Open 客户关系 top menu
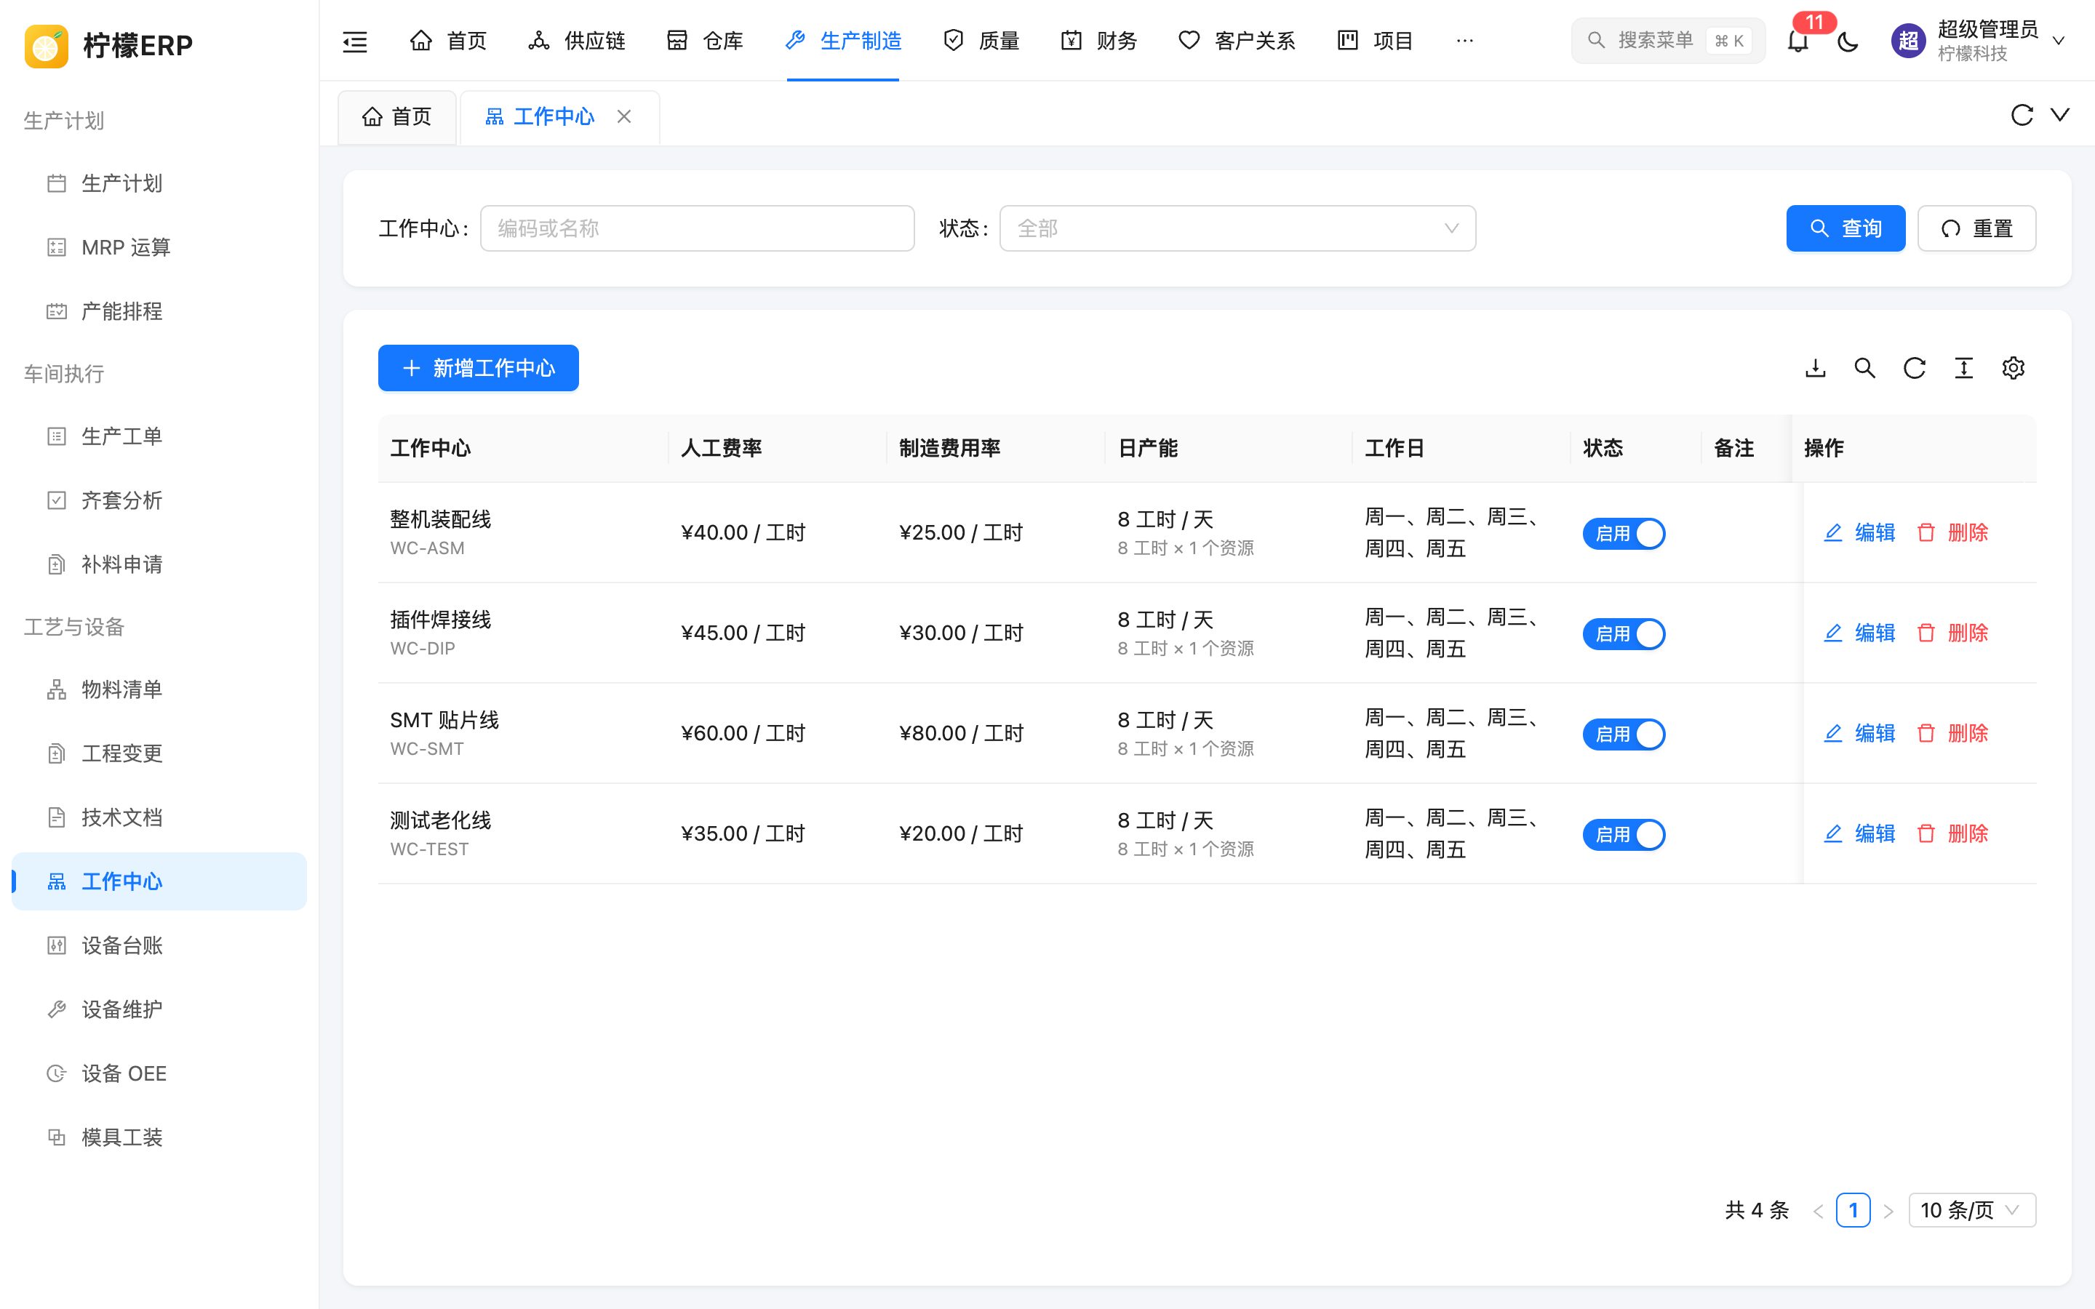Image resolution: width=2095 pixels, height=1309 pixels. coord(1236,41)
